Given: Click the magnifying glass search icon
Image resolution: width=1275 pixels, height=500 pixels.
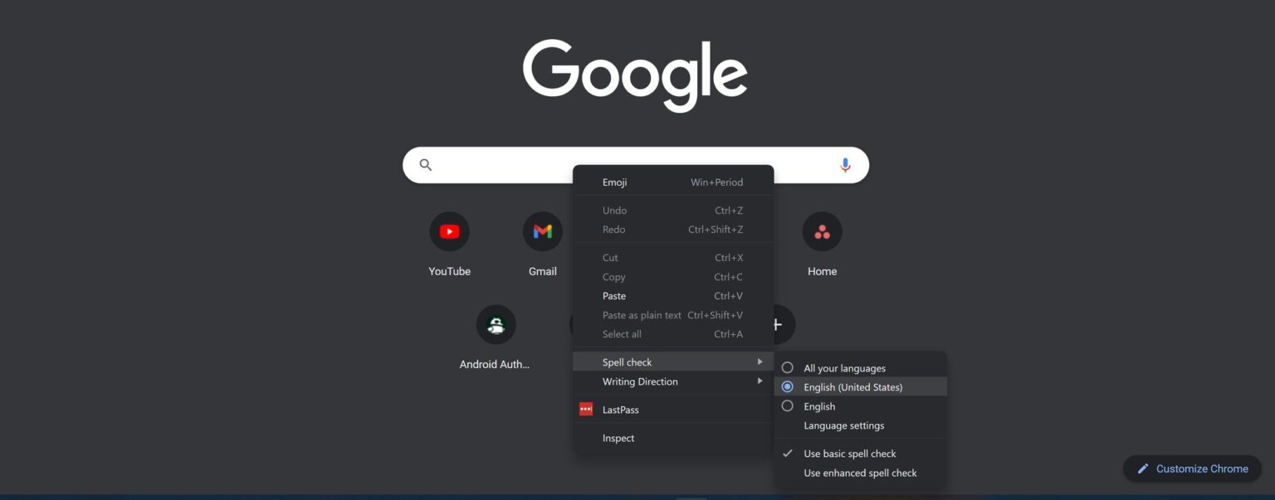Looking at the screenshot, I should click(425, 164).
